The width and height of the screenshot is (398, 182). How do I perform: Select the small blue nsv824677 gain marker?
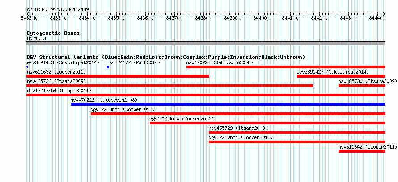pyautogui.click(x=108, y=67)
